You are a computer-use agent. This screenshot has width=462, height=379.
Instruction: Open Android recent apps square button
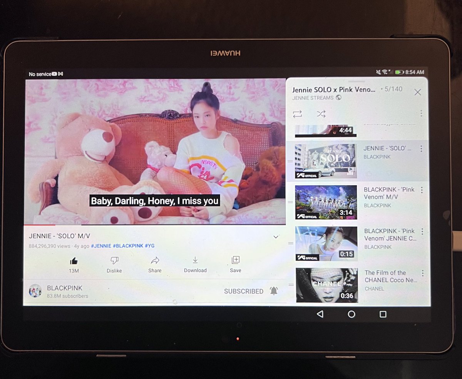click(x=383, y=314)
